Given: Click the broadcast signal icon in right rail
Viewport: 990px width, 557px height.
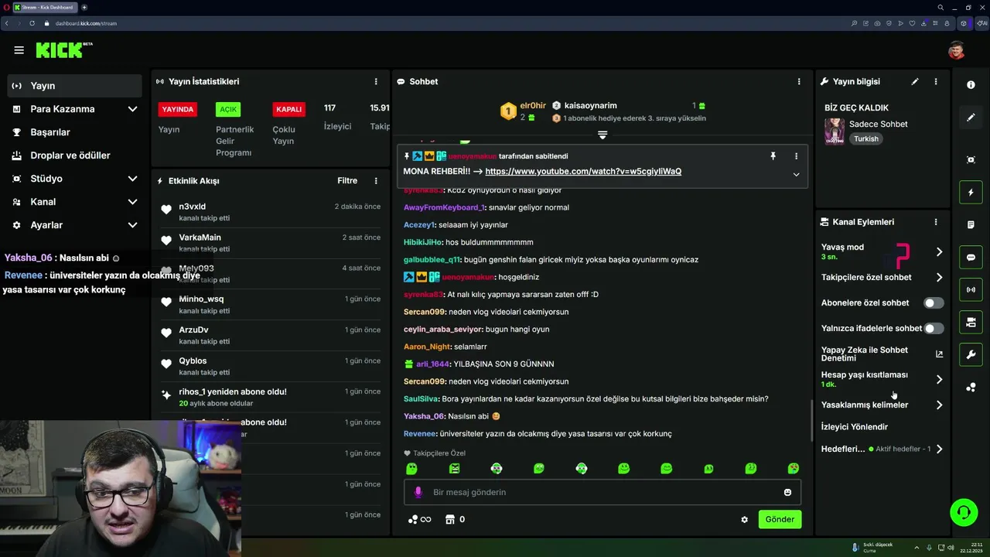Looking at the screenshot, I should point(971,290).
